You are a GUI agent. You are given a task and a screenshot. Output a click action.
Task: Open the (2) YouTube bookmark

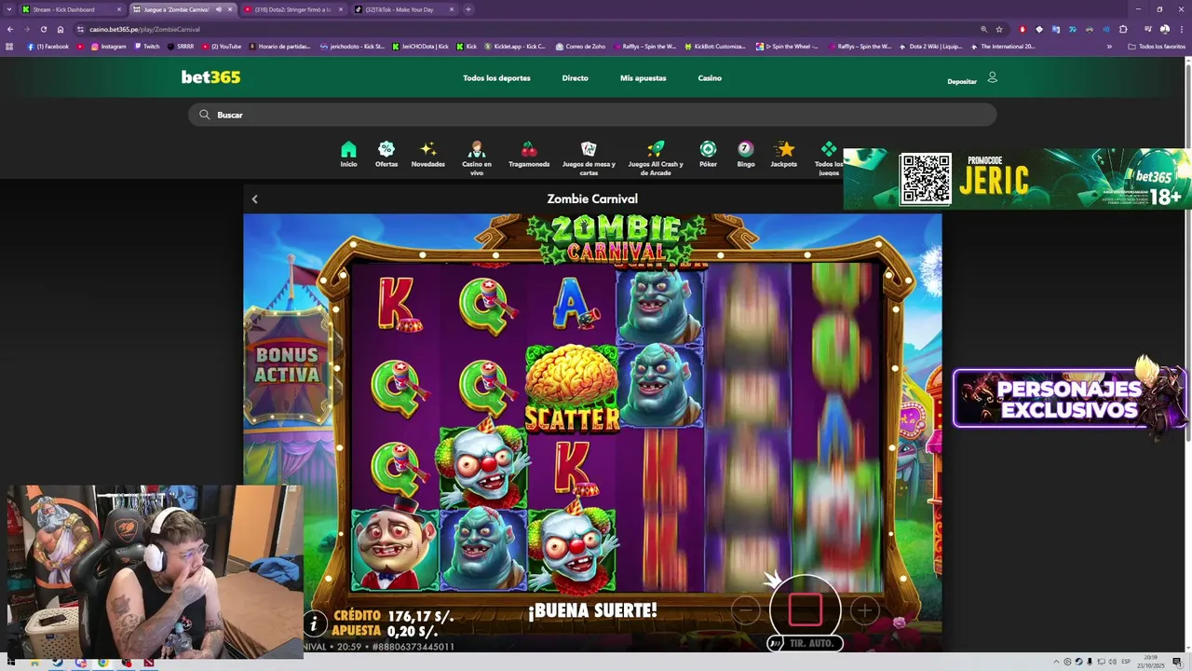pos(222,46)
